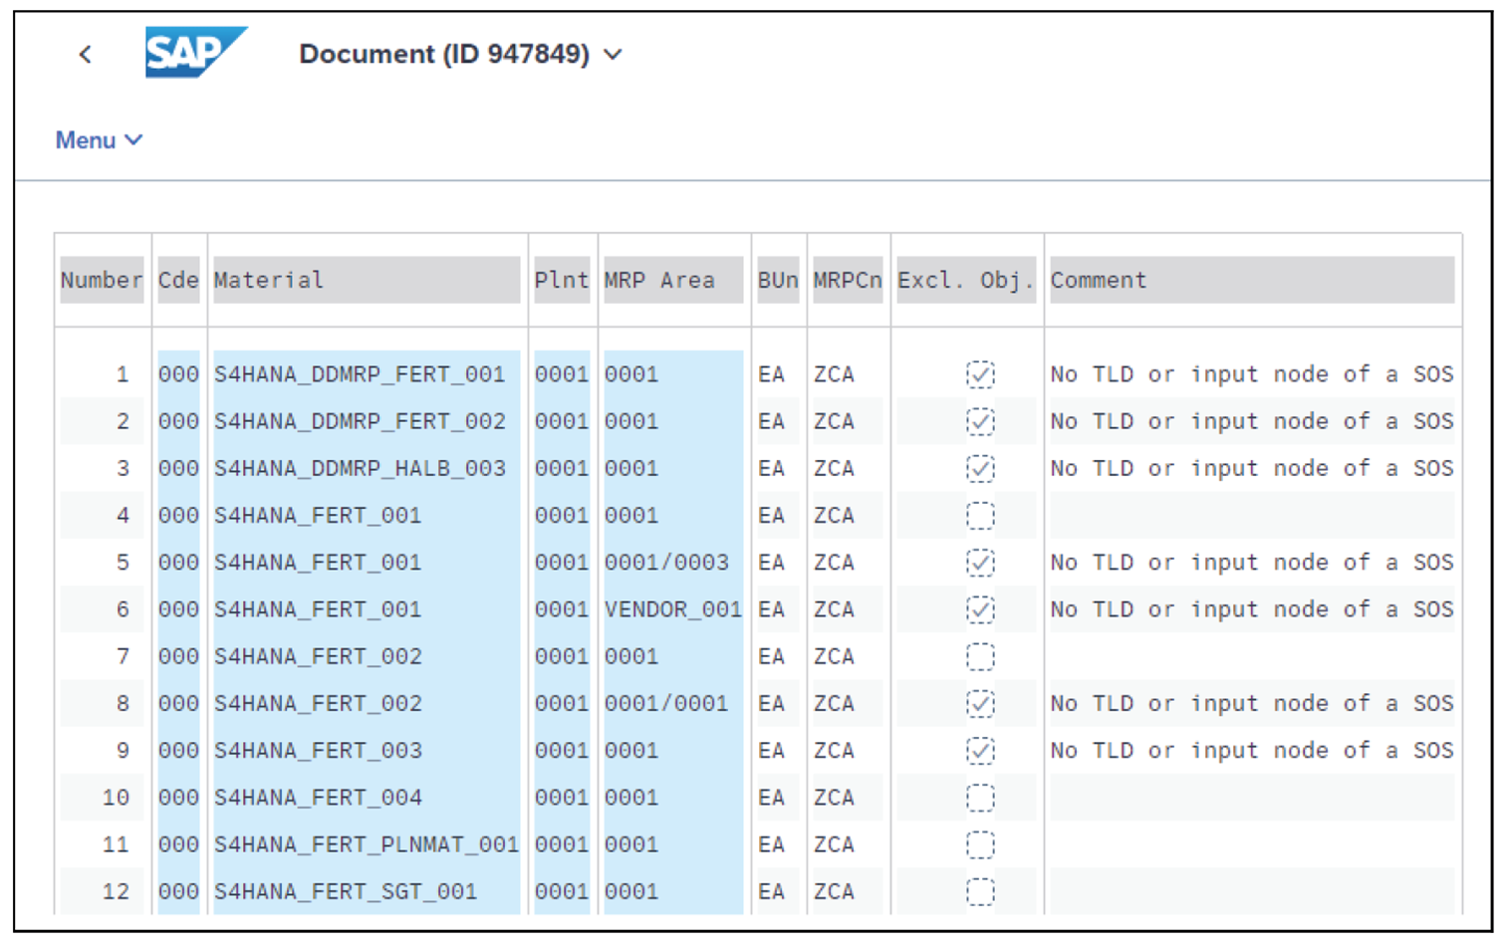Check Excl. Obj. for S4HANA_FERT_SGT_001

point(979,890)
